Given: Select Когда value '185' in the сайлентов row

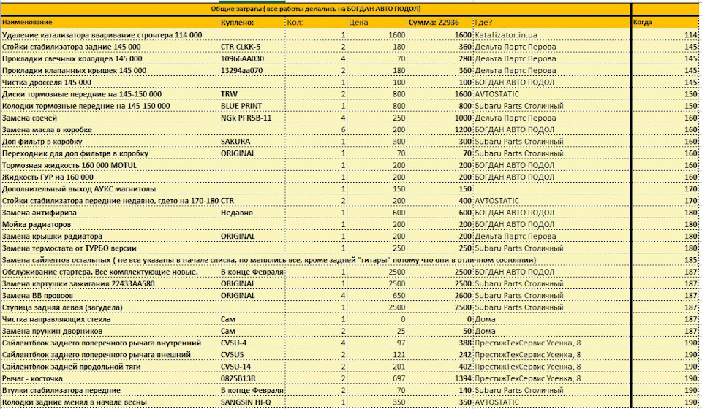Looking at the screenshot, I should [665, 260].
